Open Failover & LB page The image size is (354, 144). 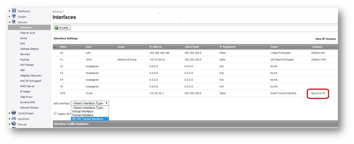coord(27,33)
